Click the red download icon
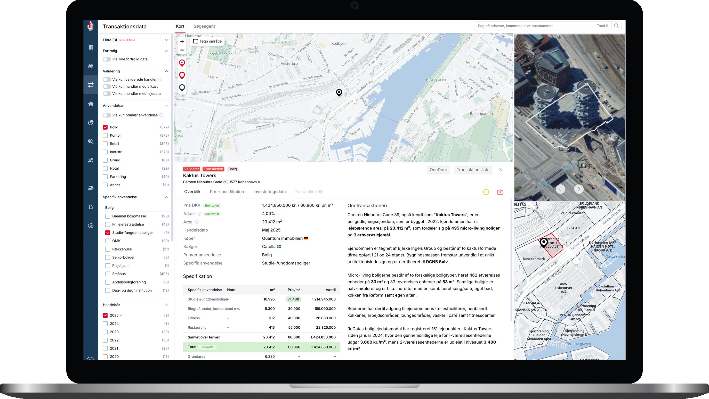 point(500,192)
